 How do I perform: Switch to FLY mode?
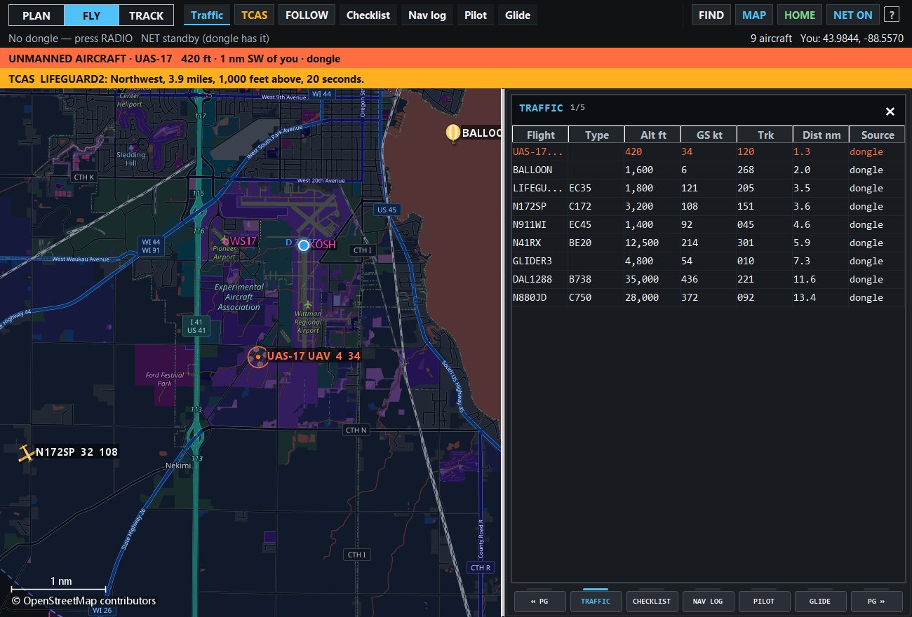point(91,15)
